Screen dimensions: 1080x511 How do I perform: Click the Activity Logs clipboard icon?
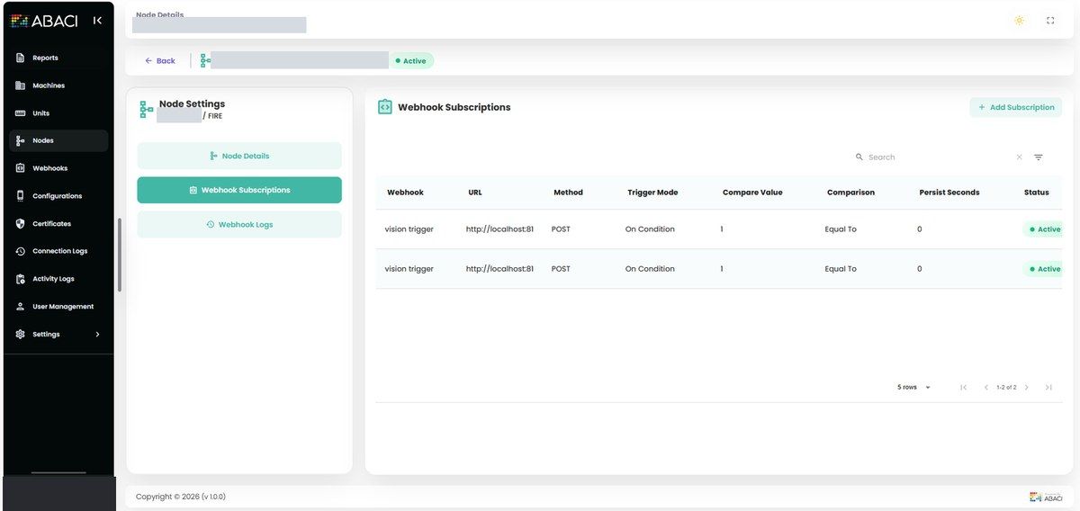point(20,279)
